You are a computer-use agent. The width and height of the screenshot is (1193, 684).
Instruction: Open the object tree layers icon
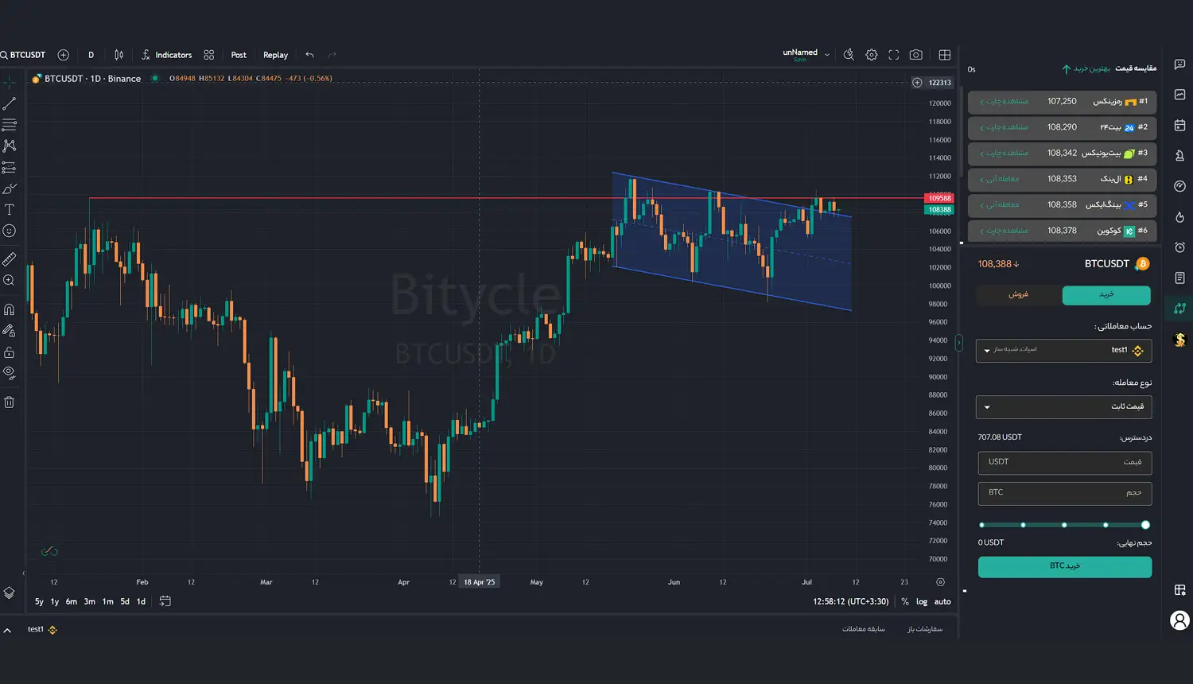click(x=9, y=593)
